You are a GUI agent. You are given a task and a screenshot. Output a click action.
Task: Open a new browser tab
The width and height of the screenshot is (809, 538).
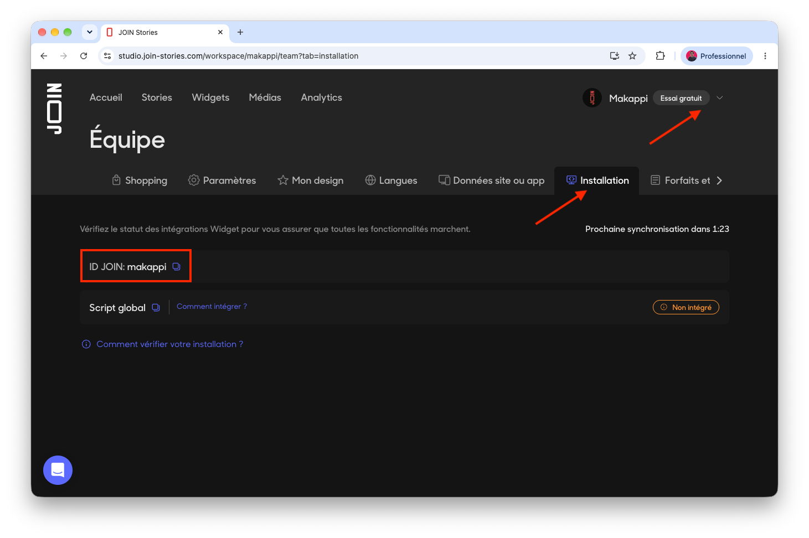pyautogui.click(x=240, y=32)
